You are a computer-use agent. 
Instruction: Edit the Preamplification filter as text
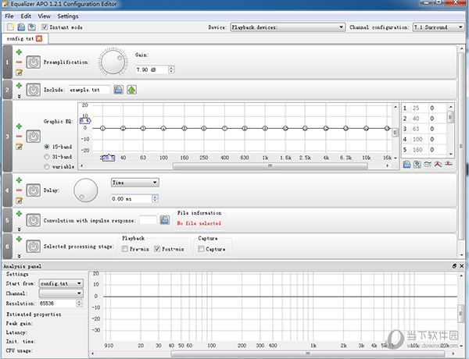pos(19,72)
